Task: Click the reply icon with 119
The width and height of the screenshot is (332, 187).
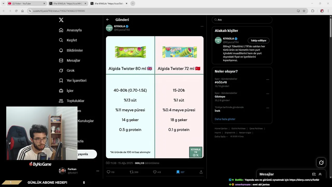Action: (x=108, y=172)
